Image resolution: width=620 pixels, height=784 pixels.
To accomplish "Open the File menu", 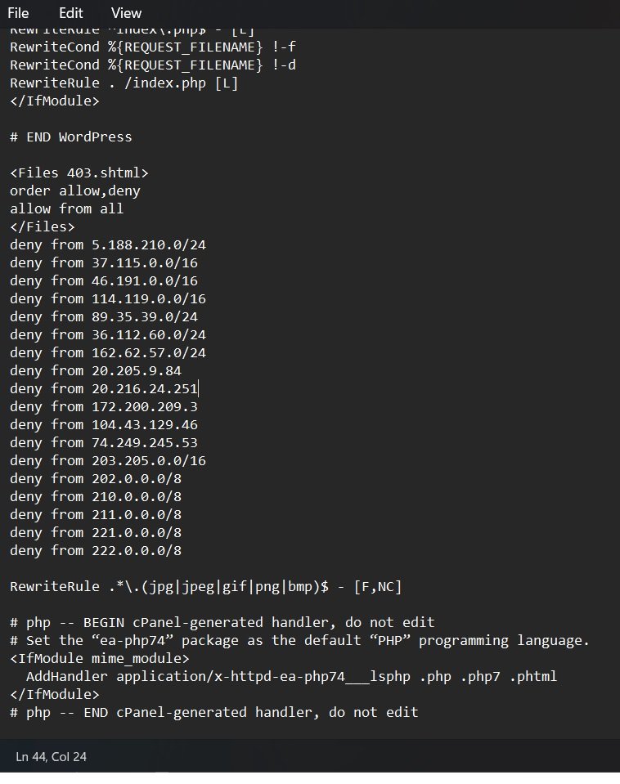I will 17,13.
